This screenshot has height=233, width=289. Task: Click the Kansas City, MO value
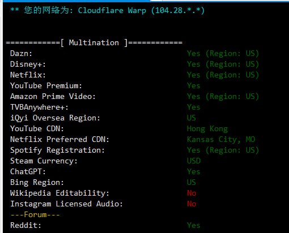coord(221,140)
